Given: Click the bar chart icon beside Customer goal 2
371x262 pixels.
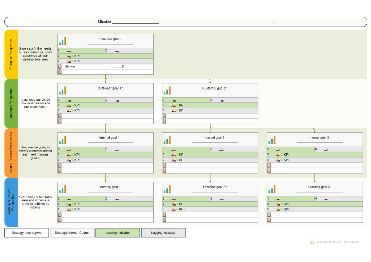Looking at the screenshot, I should coord(167,90).
